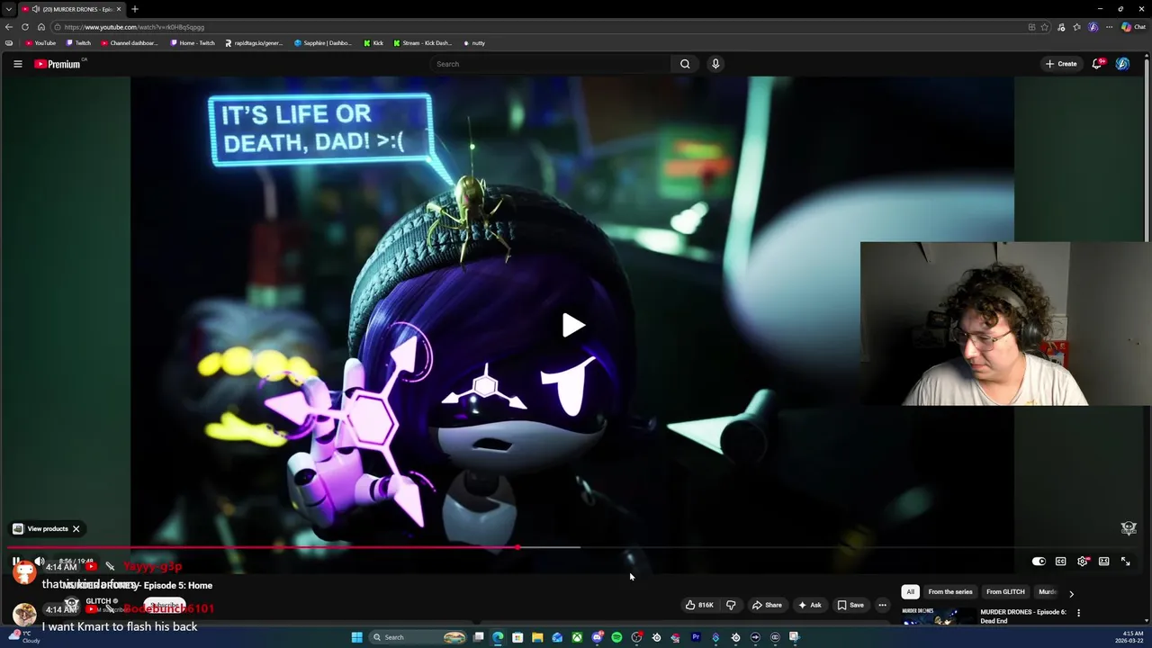Focus the YouTube search field

point(551,64)
